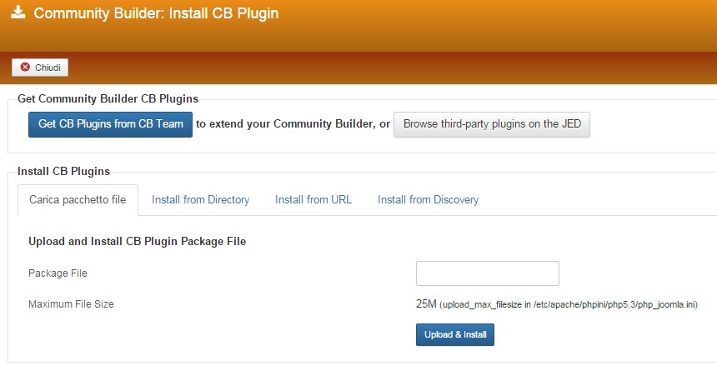This screenshot has width=717, height=366.
Task: Open the Install from URL tab
Action: (313, 200)
